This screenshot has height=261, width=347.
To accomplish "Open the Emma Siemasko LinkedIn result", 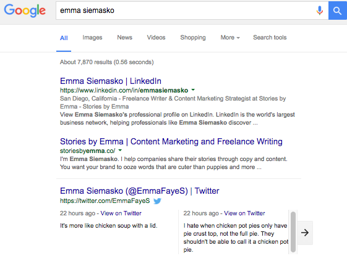I will pyautogui.click(x=111, y=81).
